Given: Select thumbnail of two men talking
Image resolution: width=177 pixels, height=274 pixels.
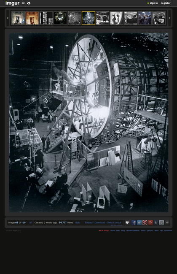Looking at the screenshot, I should click(117, 18).
